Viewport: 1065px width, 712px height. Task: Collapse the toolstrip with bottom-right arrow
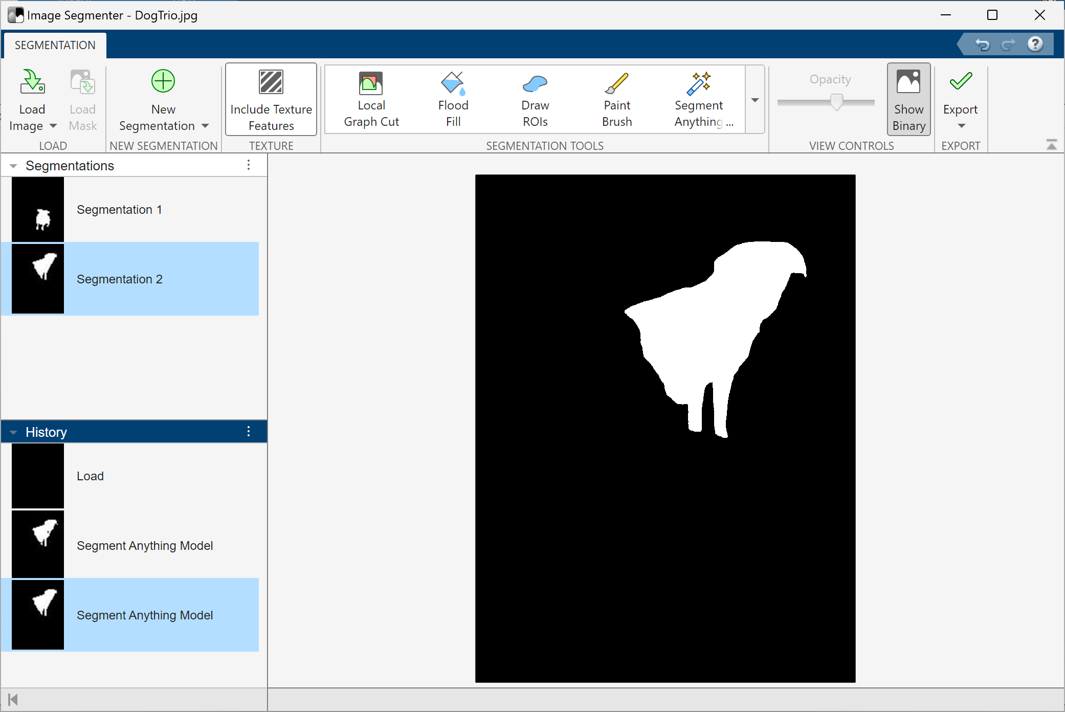pos(1051,145)
